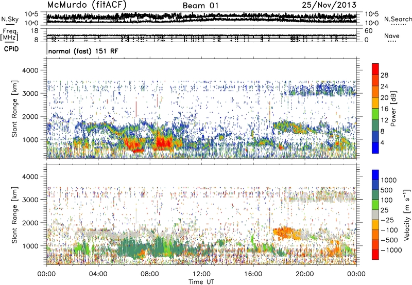
Task: Click the Freq. [MHz] axis label
Action: [10, 34]
